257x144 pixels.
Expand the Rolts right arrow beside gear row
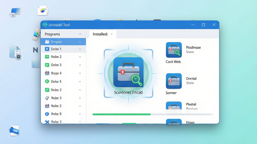[x=80, y=114]
